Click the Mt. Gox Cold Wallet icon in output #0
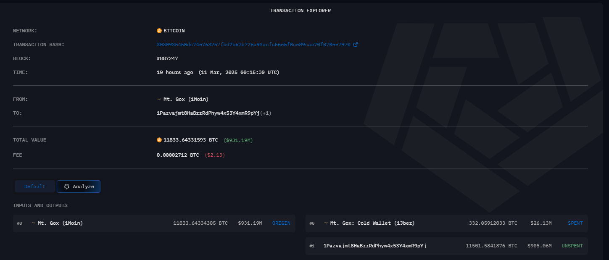This screenshot has height=260, width=609. [x=326, y=223]
